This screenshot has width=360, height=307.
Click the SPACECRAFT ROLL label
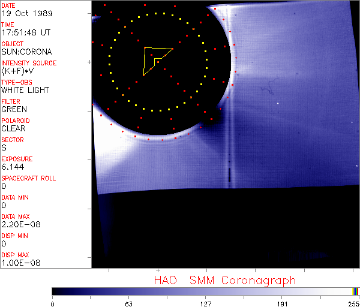(x=29, y=178)
